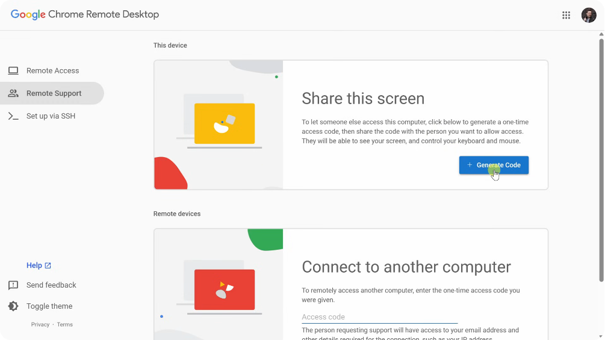Click the Send feedback bubble icon

(13, 285)
